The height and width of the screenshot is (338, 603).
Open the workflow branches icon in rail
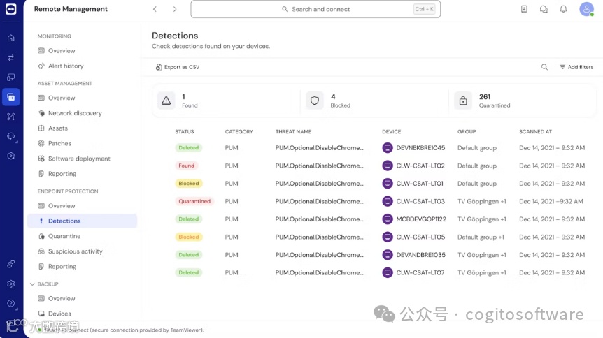pyautogui.click(x=10, y=117)
